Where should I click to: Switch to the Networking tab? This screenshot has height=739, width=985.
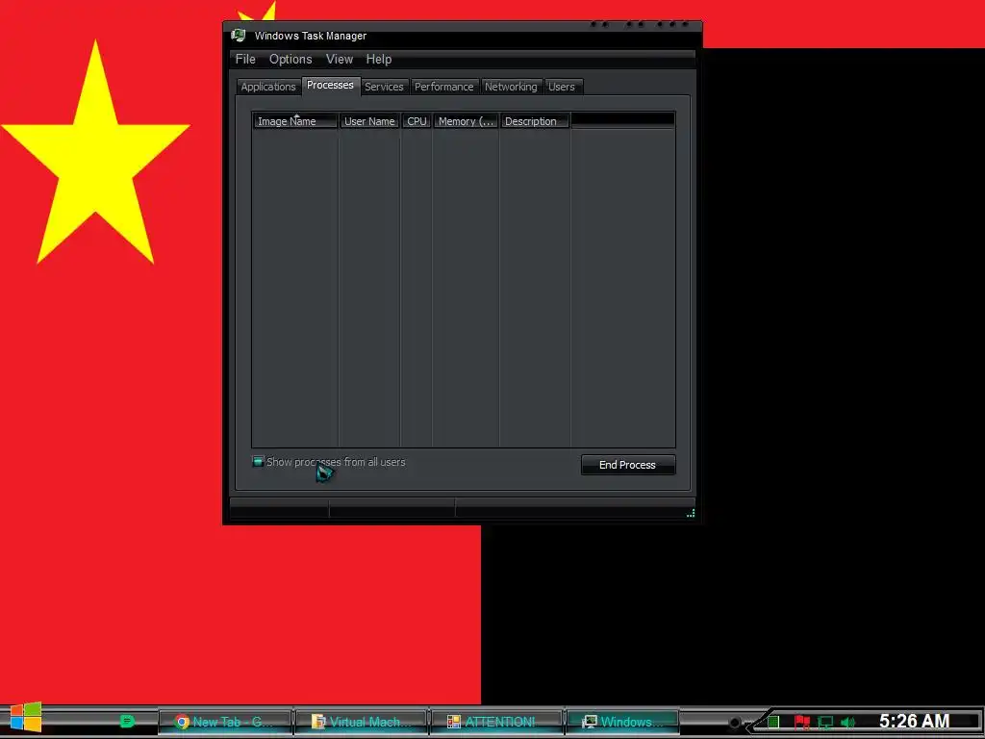click(x=511, y=87)
